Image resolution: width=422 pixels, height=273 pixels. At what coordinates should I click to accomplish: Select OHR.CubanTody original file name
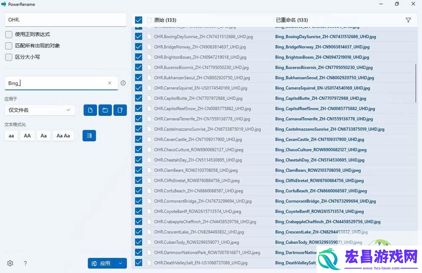197,242
